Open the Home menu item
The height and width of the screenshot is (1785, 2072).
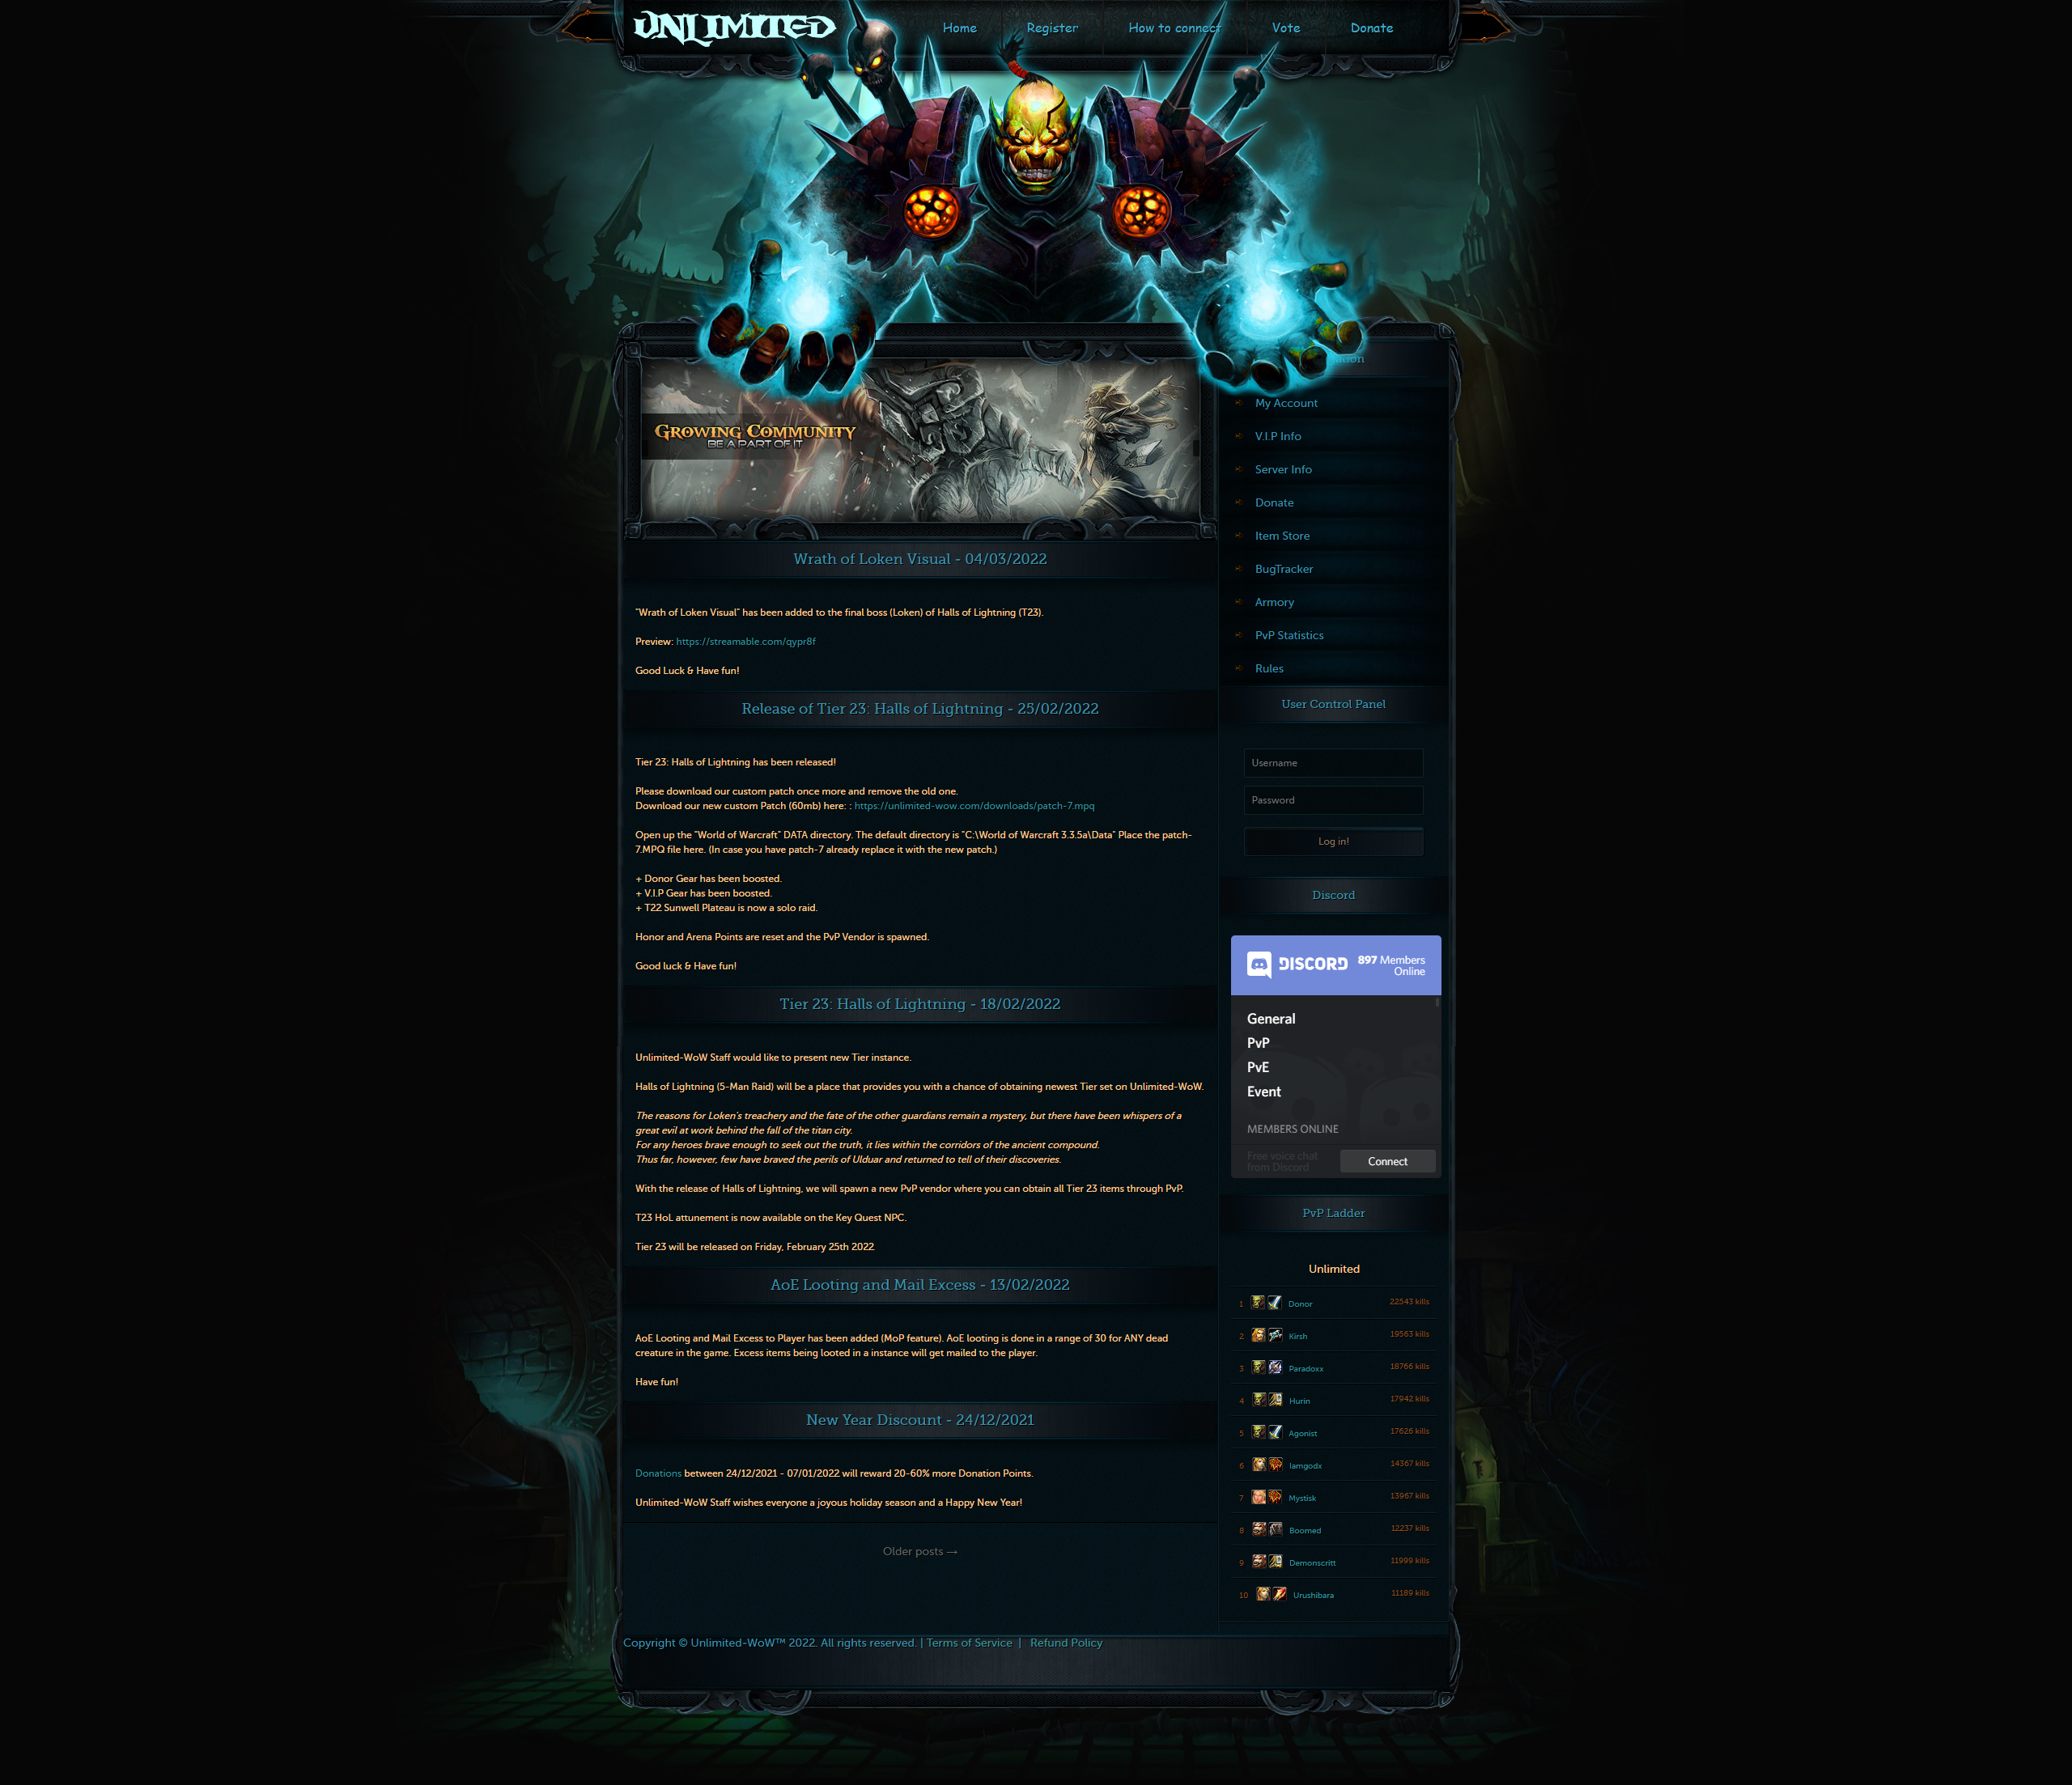coord(959,28)
